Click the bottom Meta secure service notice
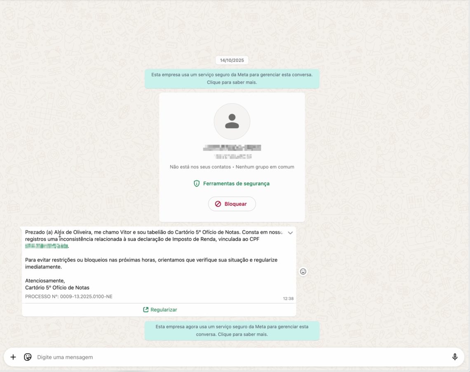 point(232,330)
